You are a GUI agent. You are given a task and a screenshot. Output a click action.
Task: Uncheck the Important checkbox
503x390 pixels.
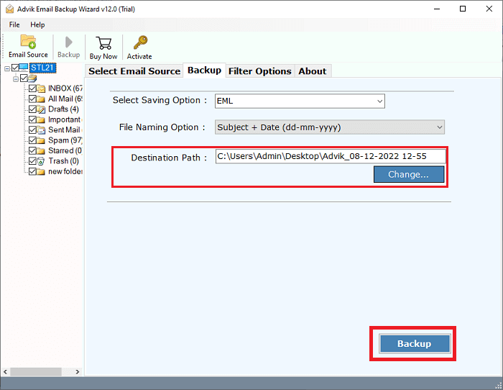tap(32, 119)
